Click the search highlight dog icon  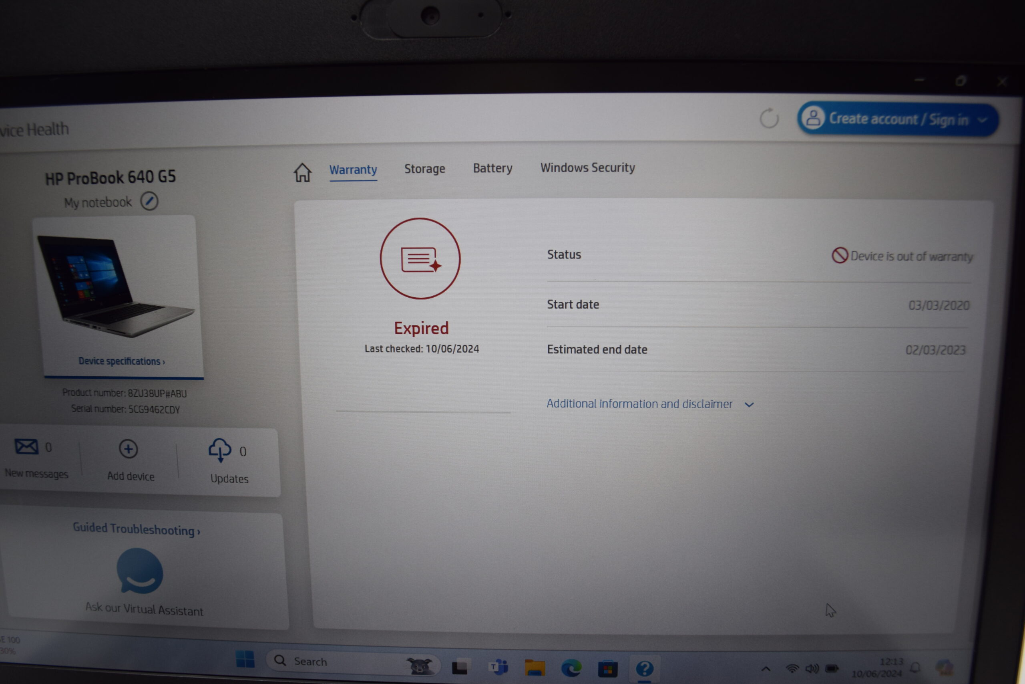click(420, 666)
